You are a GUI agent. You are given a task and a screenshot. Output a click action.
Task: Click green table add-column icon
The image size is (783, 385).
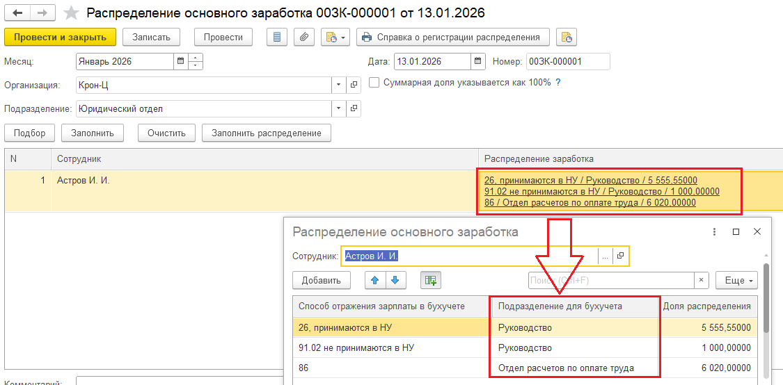(x=430, y=280)
